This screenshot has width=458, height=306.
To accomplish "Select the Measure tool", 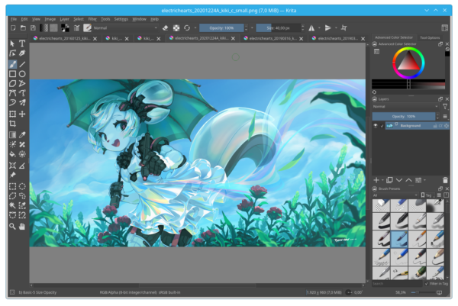I will 22,166.
